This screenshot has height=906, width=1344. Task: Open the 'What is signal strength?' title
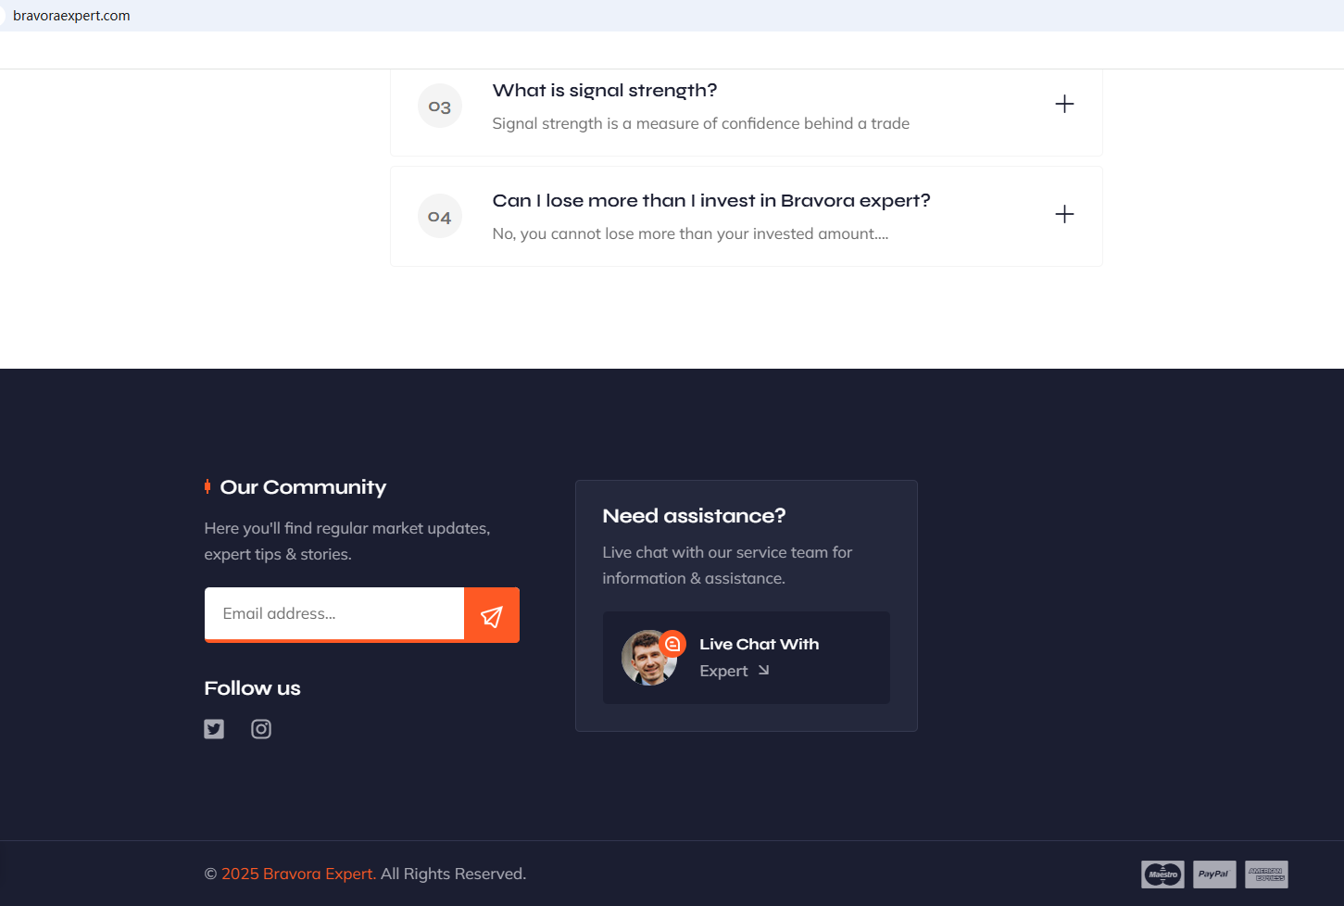[604, 91]
